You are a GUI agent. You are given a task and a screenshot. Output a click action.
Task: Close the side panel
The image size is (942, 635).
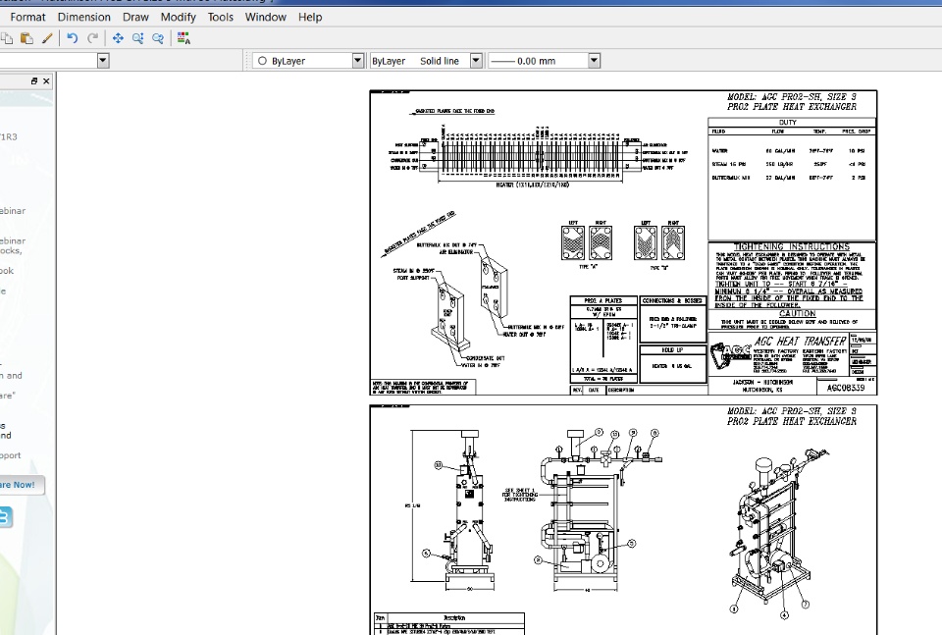coord(46,81)
